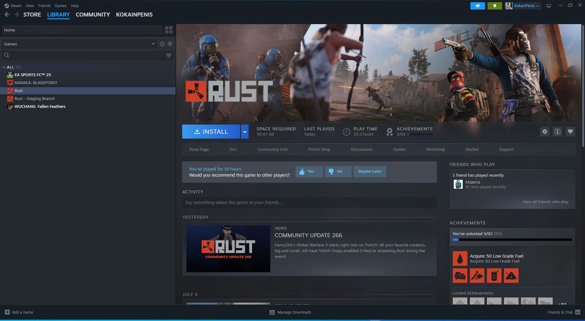The width and height of the screenshot is (585, 321).
Task: Open the Support link
Action: 506,149
